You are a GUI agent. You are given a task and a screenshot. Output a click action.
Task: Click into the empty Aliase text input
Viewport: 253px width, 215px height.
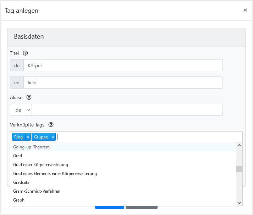[x=127, y=110]
